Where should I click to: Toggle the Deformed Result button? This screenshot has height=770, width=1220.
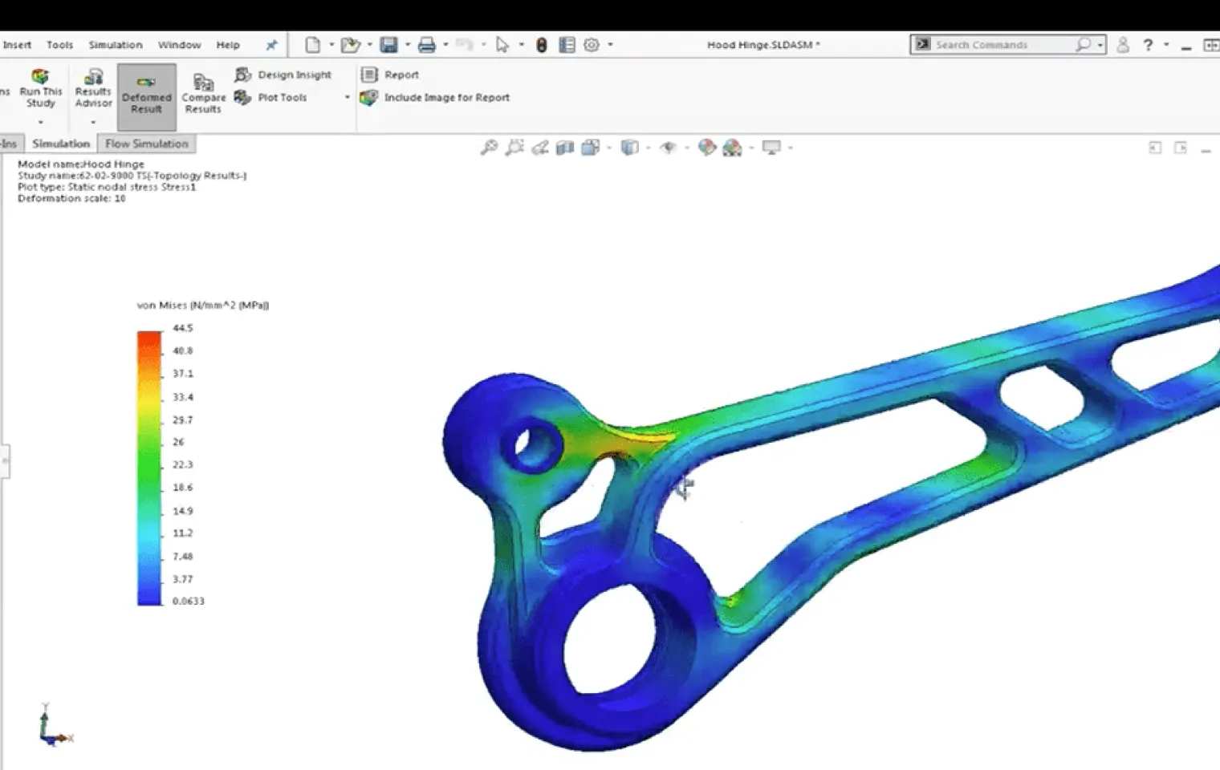coord(146,96)
